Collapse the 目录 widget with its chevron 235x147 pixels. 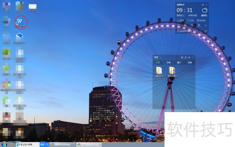pyautogui.click(x=193, y=57)
